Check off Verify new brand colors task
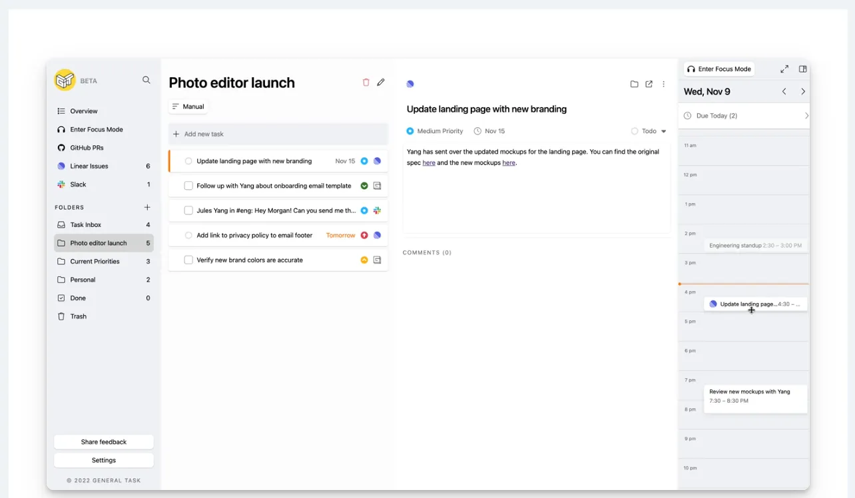The image size is (855, 498). (188, 260)
